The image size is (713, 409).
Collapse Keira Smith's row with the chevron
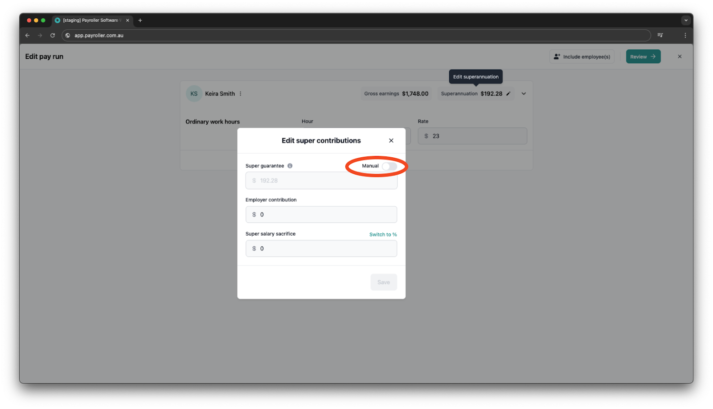tap(523, 94)
